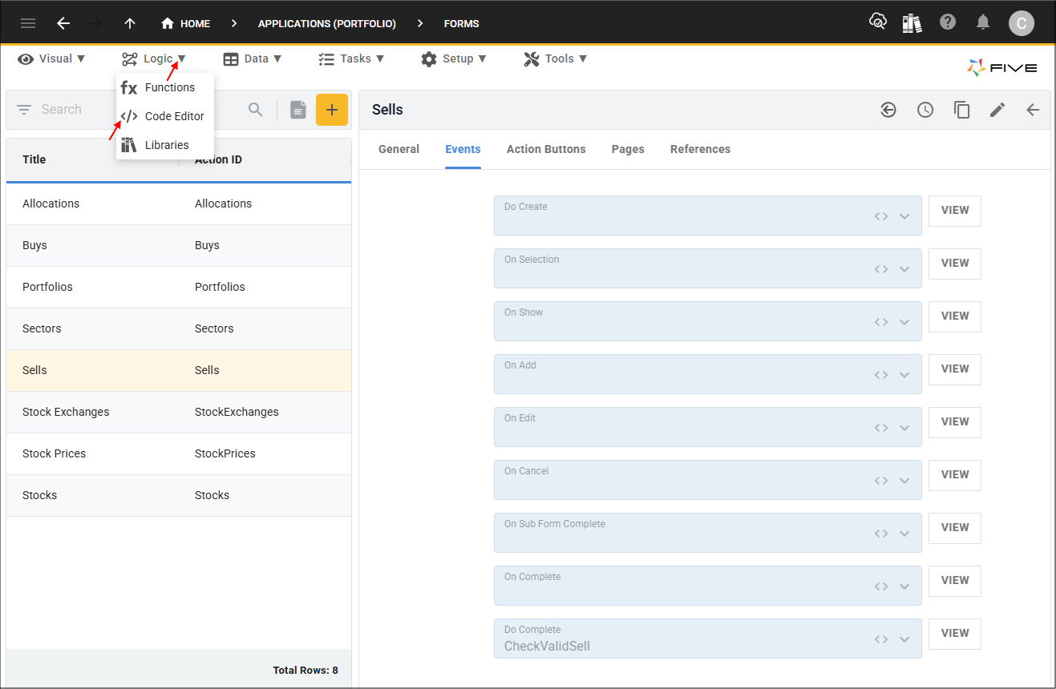Open Libraries from the Logic menu

click(168, 144)
